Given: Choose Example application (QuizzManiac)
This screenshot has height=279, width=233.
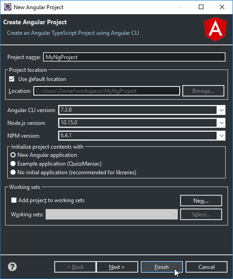Looking at the screenshot, I should click(13, 164).
